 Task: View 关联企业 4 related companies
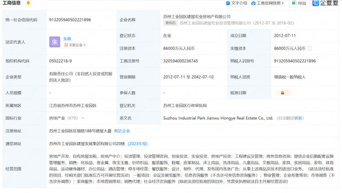tap(75, 45)
